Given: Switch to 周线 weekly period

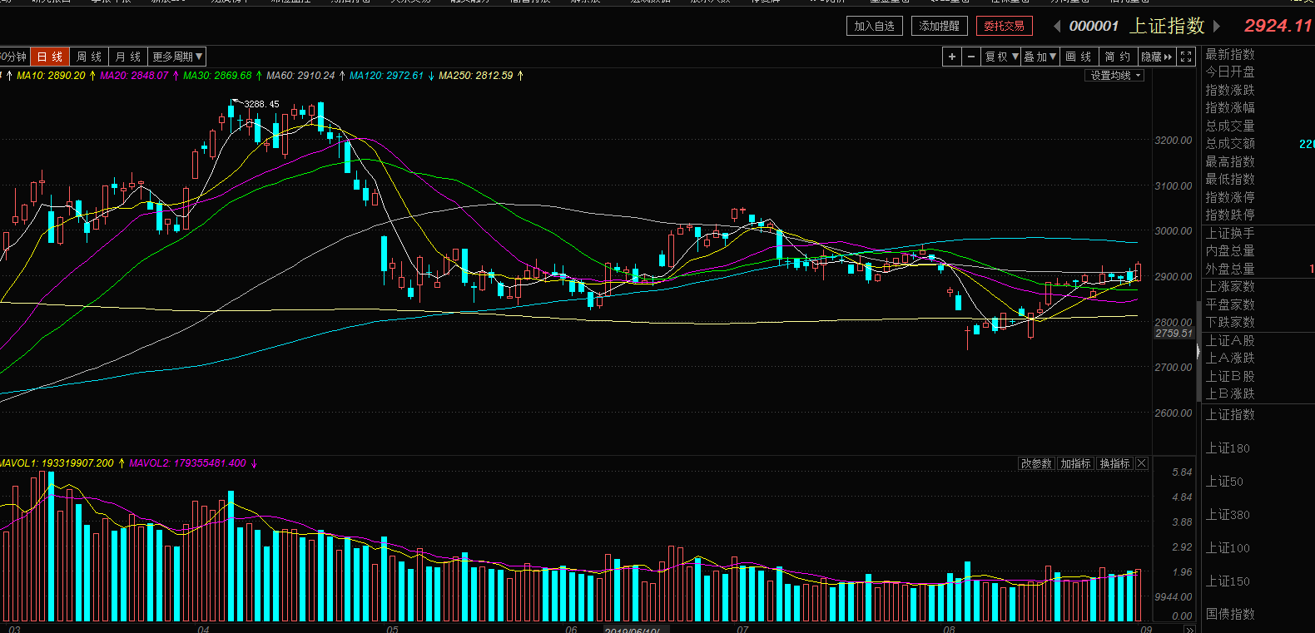Looking at the screenshot, I should coord(89,57).
